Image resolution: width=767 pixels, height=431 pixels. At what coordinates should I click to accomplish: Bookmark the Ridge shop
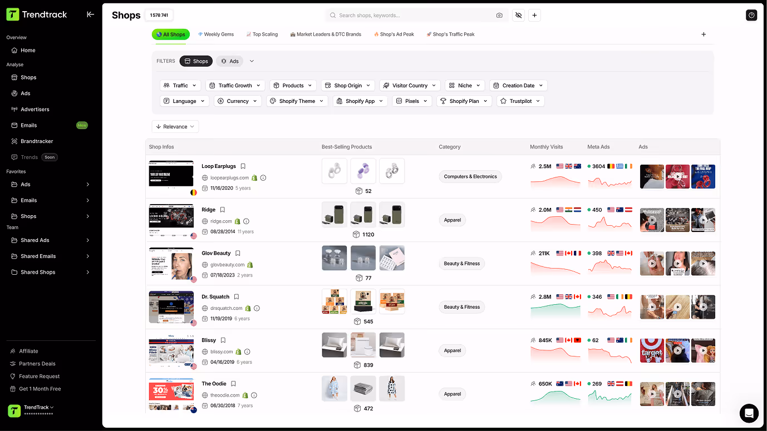tap(223, 210)
